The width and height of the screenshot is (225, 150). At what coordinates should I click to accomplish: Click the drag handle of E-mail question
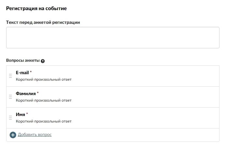pos(10,76)
